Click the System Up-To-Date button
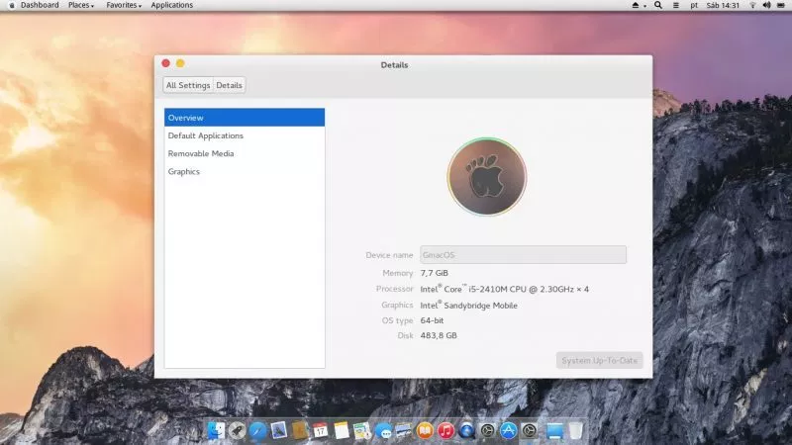792x445 pixels. (x=600, y=360)
